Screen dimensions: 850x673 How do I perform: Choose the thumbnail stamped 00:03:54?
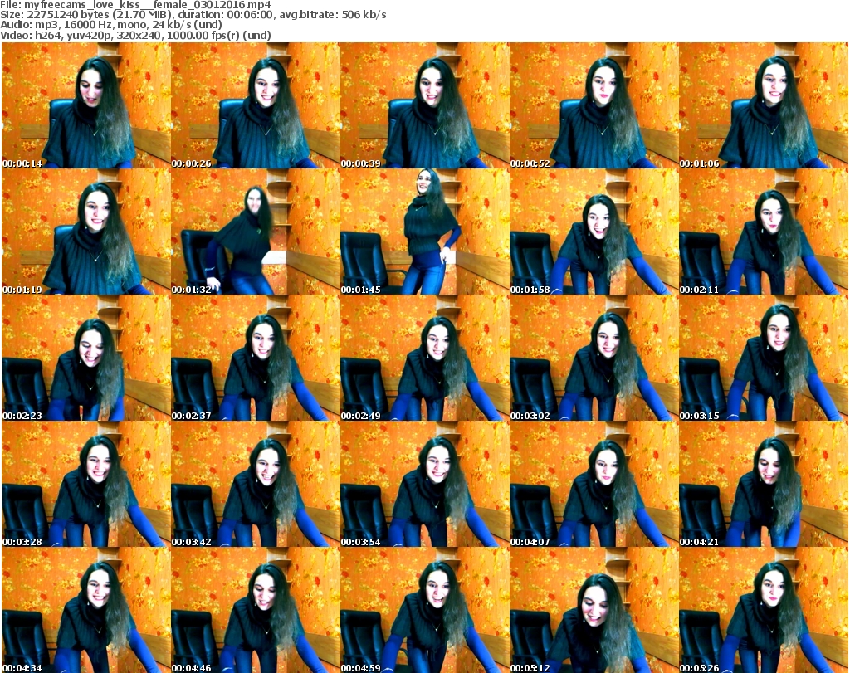point(424,484)
